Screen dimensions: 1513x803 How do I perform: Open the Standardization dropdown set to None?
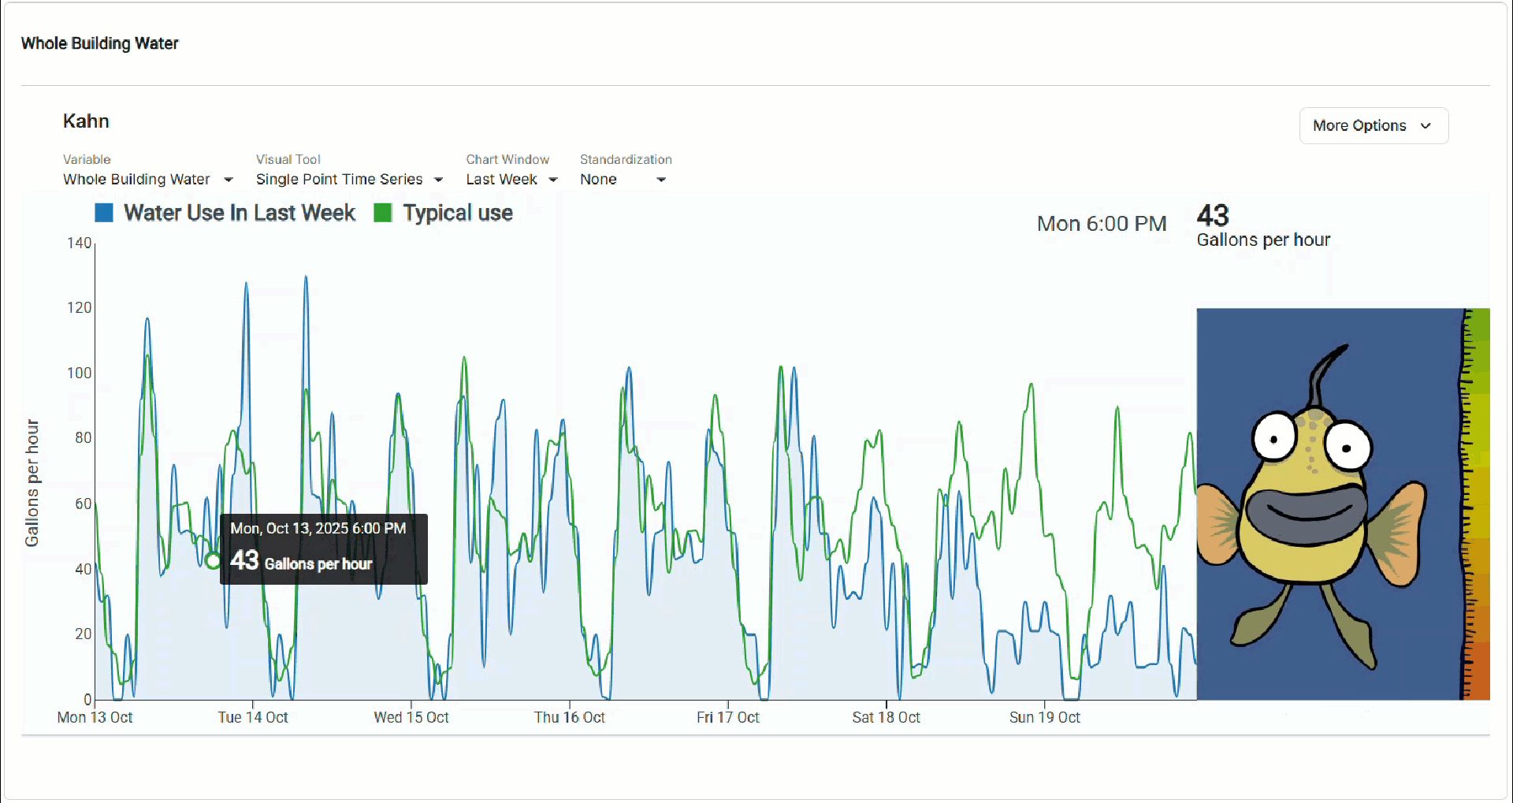623,180
